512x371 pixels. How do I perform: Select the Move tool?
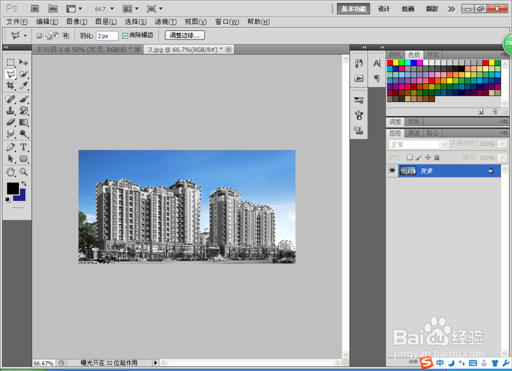click(x=23, y=62)
